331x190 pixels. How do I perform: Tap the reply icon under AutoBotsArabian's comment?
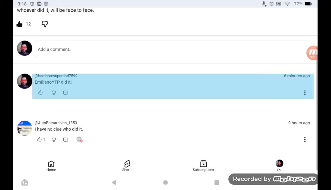click(65, 139)
